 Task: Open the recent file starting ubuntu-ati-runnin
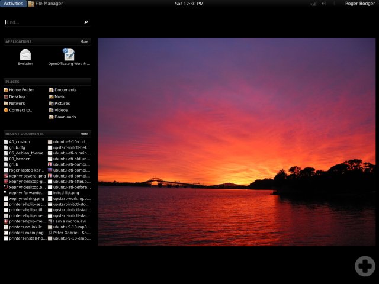(69, 153)
